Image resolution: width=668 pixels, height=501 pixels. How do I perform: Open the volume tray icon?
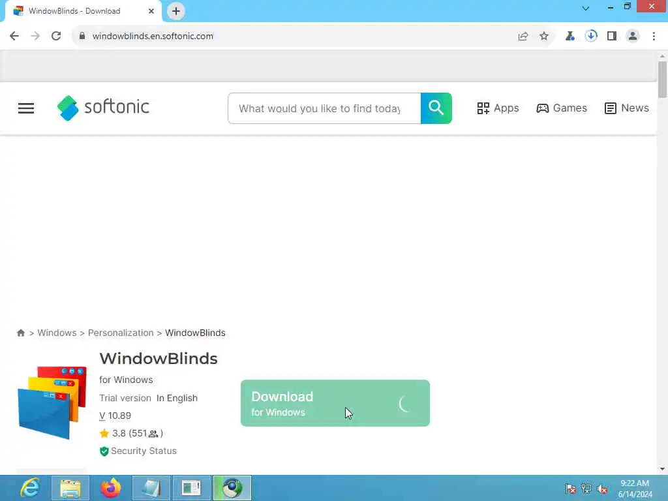pos(602,489)
